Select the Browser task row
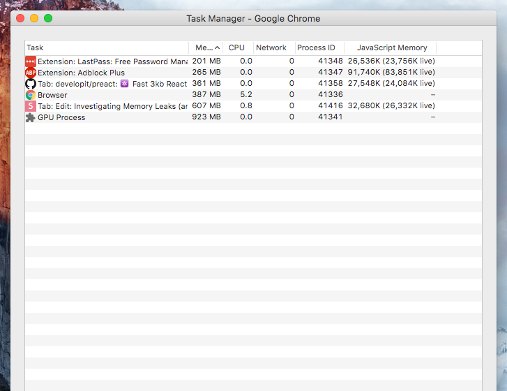Screen dimensions: 507x391 tap(253, 95)
